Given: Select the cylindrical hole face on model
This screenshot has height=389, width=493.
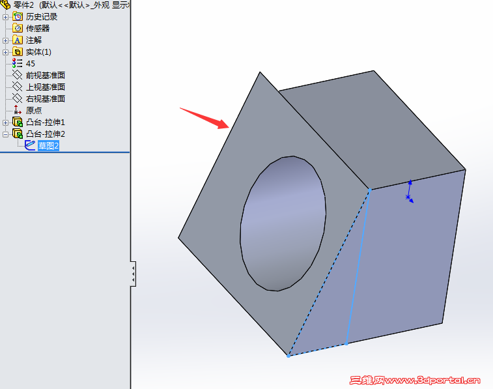Looking at the screenshot, I should pyautogui.click(x=283, y=223).
